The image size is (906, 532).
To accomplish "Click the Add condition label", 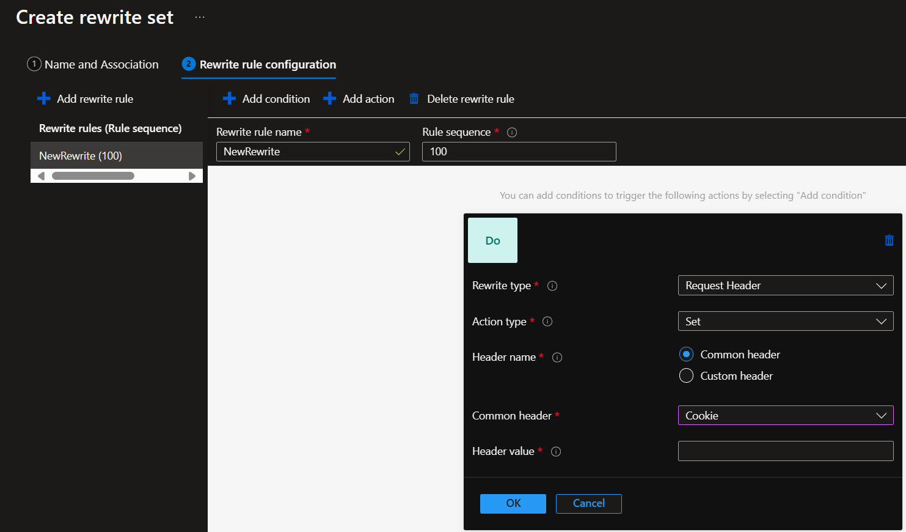I will pyautogui.click(x=276, y=98).
